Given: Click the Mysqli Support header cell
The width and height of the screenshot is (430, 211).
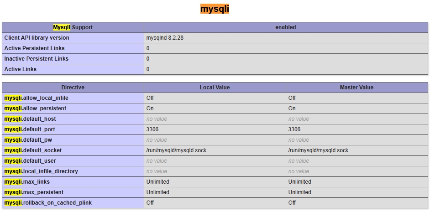Looking at the screenshot, I should coord(73,27).
